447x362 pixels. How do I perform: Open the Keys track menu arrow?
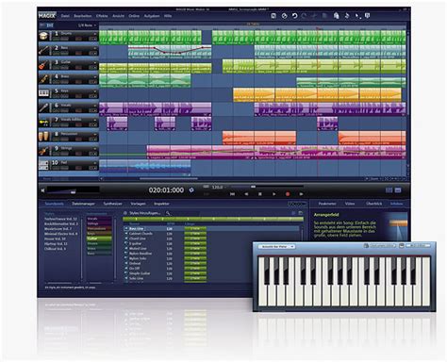pos(95,91)
